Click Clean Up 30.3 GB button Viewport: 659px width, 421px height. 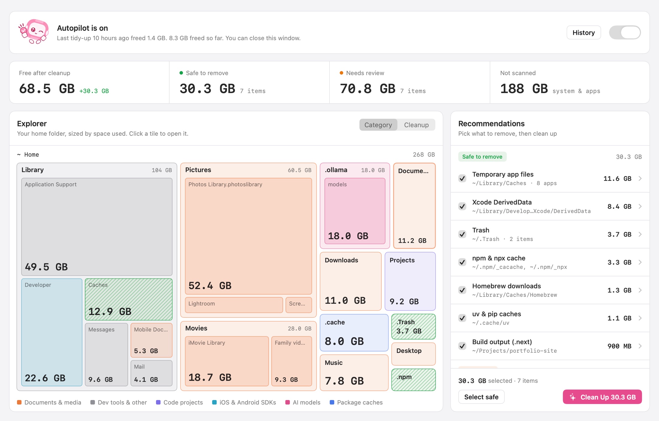(x=602, y=397)
